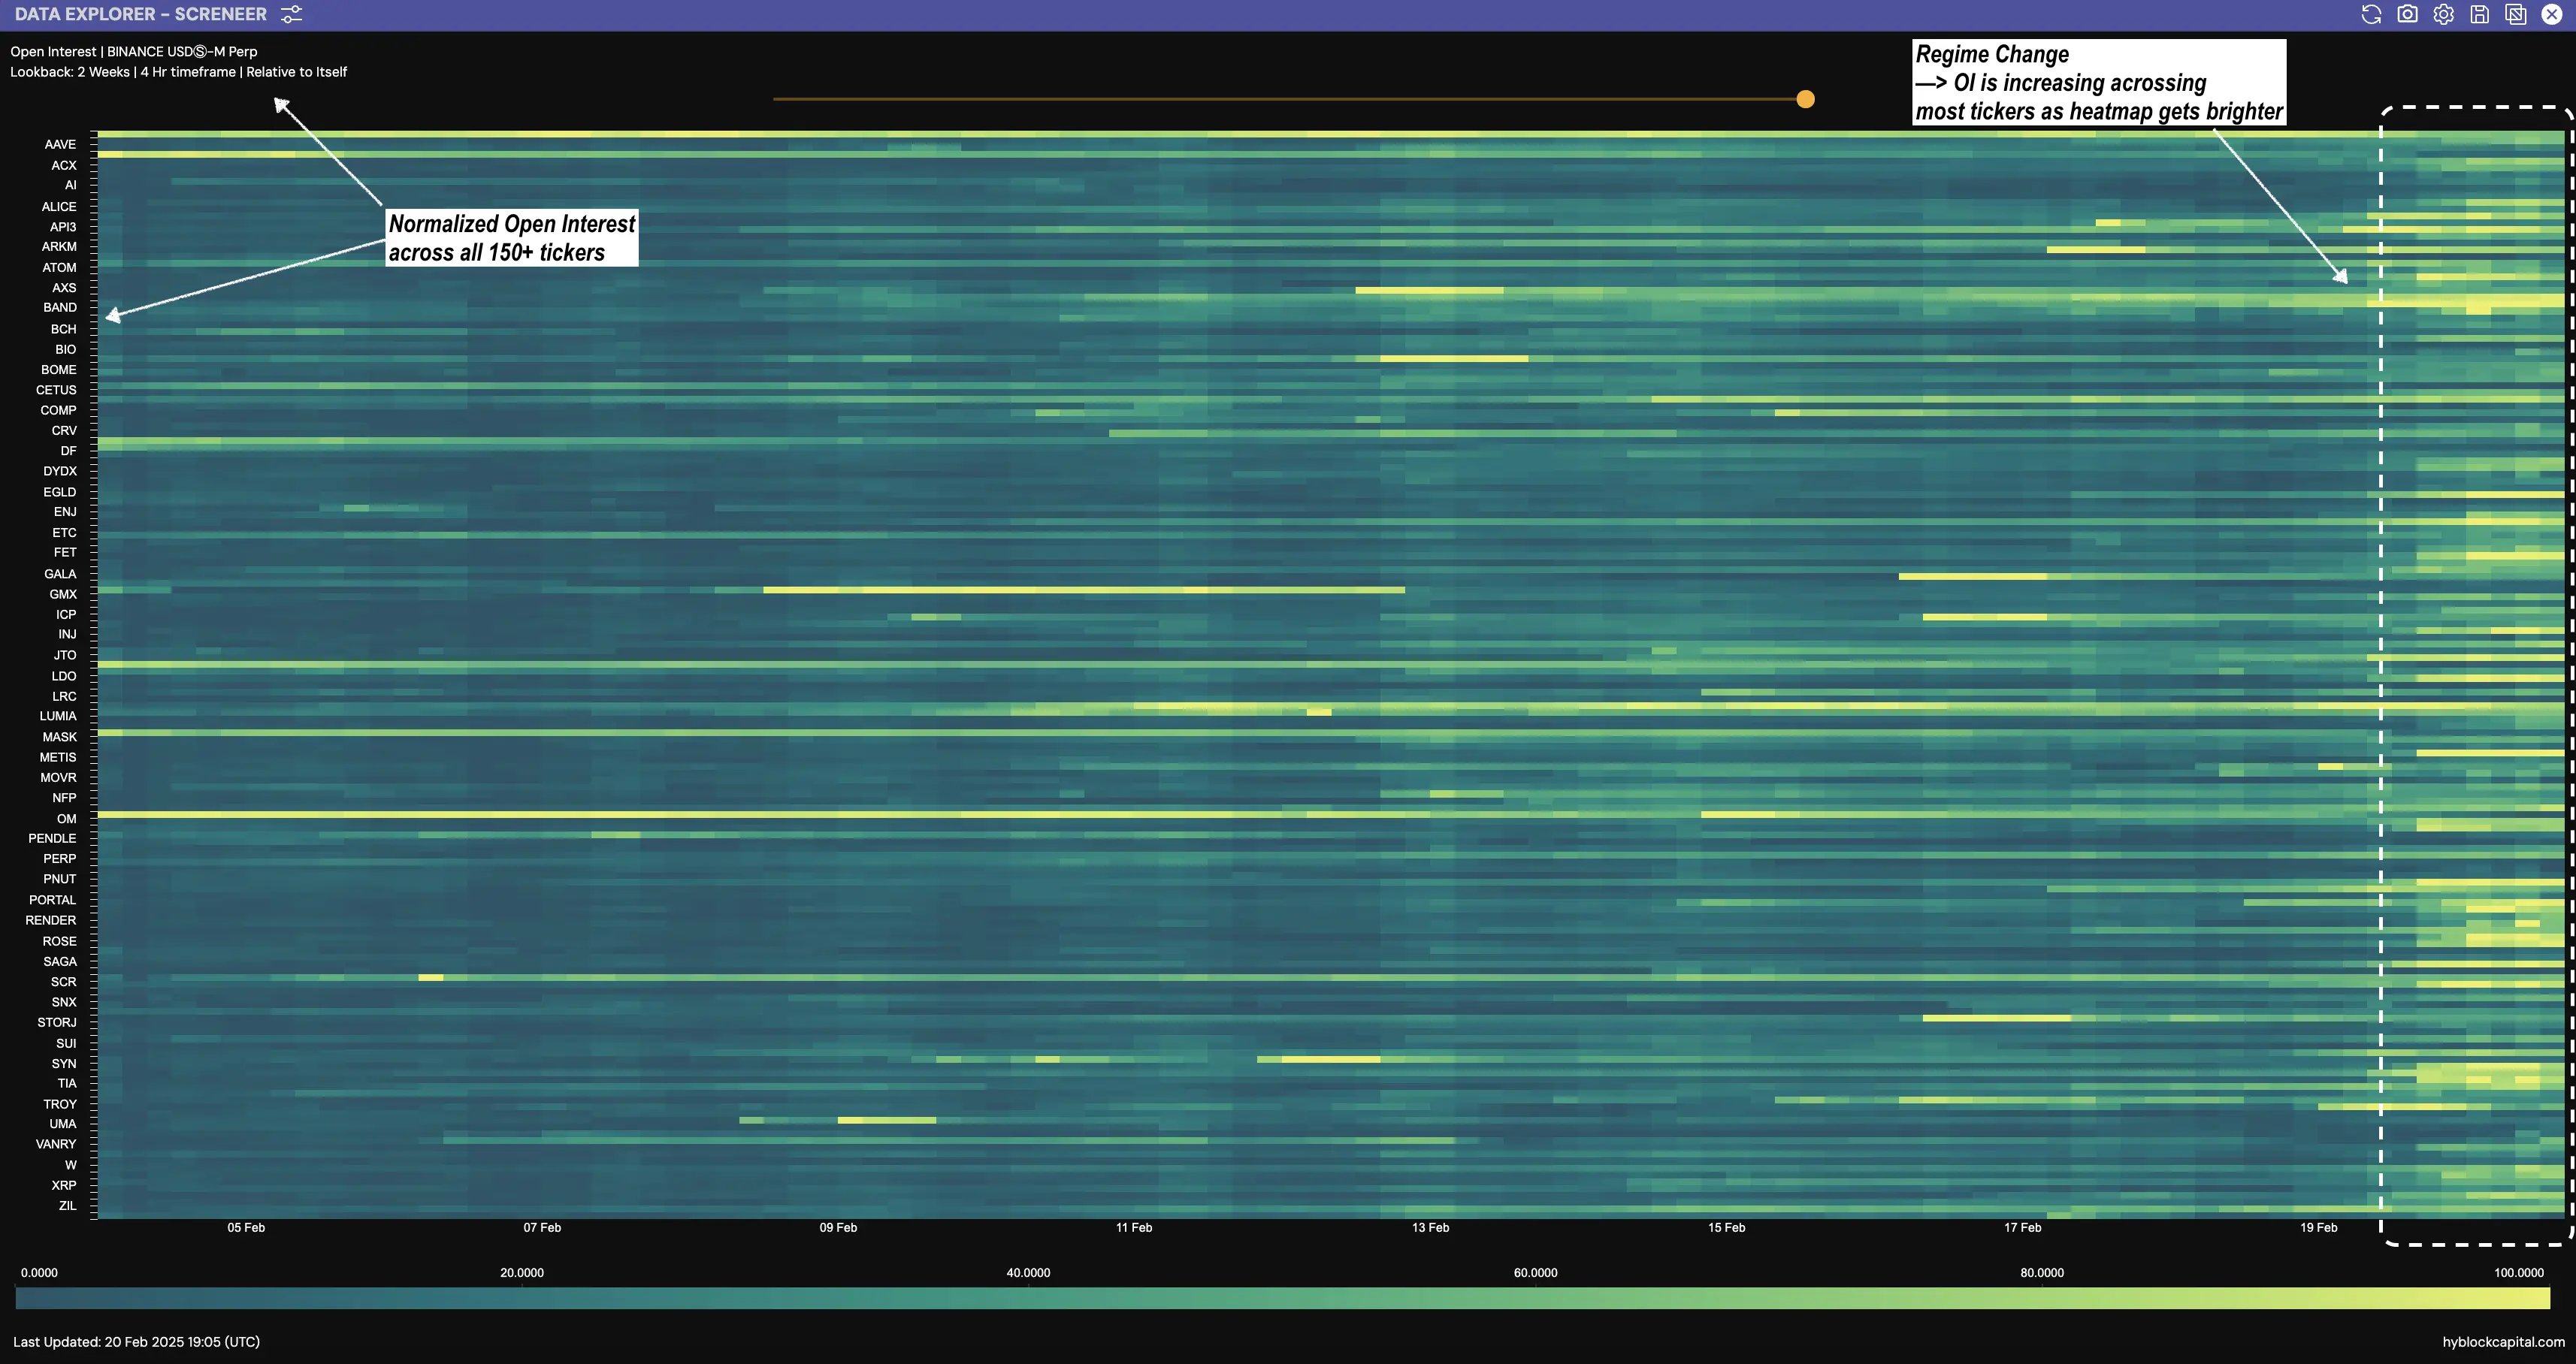Click the refresh data icon
Screen dimensions: 2576x1364
click(2371, 14)
